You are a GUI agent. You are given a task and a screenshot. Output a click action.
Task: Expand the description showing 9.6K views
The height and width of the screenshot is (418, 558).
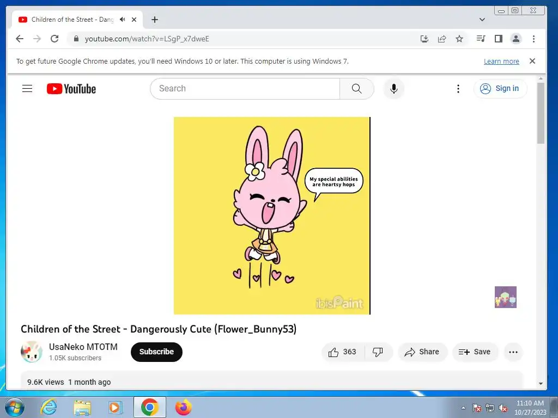[x=272, y=381]
